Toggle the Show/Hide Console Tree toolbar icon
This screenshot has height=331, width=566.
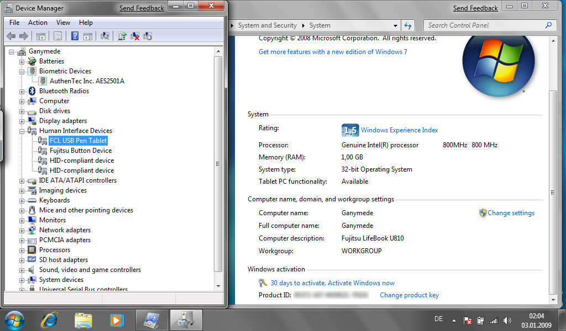[x=40, y=36]
